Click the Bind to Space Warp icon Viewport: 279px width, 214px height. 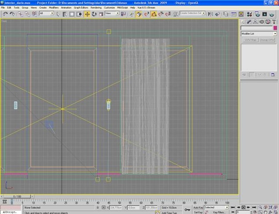point(34,14)
